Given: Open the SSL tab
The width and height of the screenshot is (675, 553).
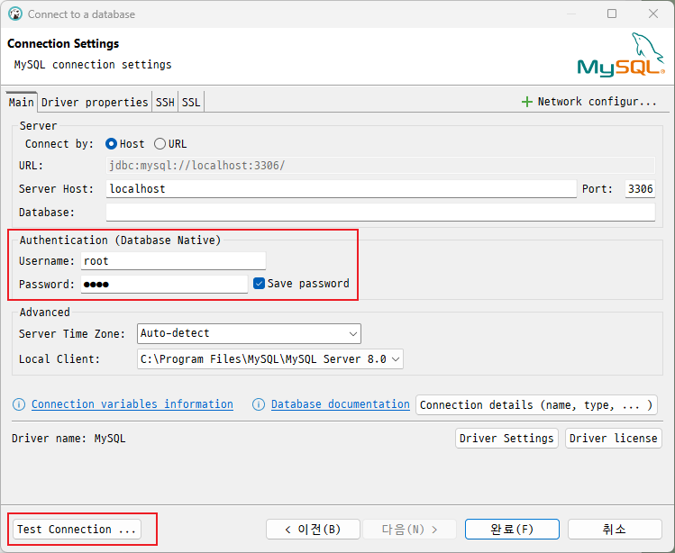Looking at the screenshot, I should pyautogui.click(x=191, y=103).
